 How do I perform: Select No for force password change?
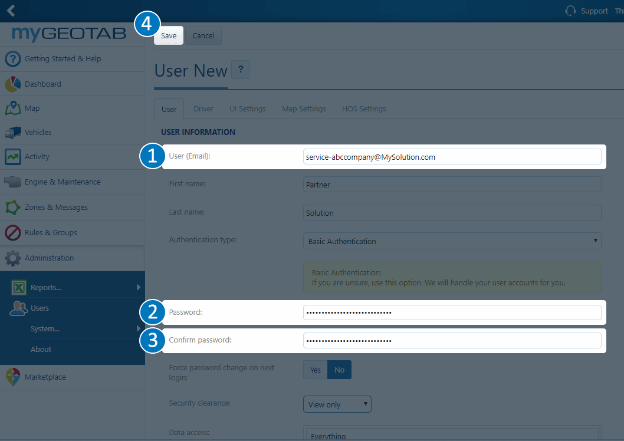point(339,370)
